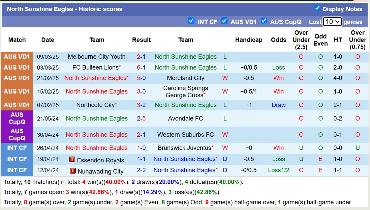Click the INT CF badge in the Brunswick Juventus row
370x210 pixels.
pos(17,148)
